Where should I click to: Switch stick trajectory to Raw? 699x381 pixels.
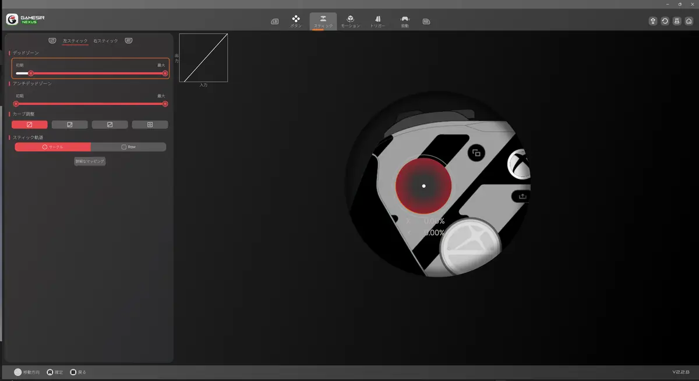[128, 147]
